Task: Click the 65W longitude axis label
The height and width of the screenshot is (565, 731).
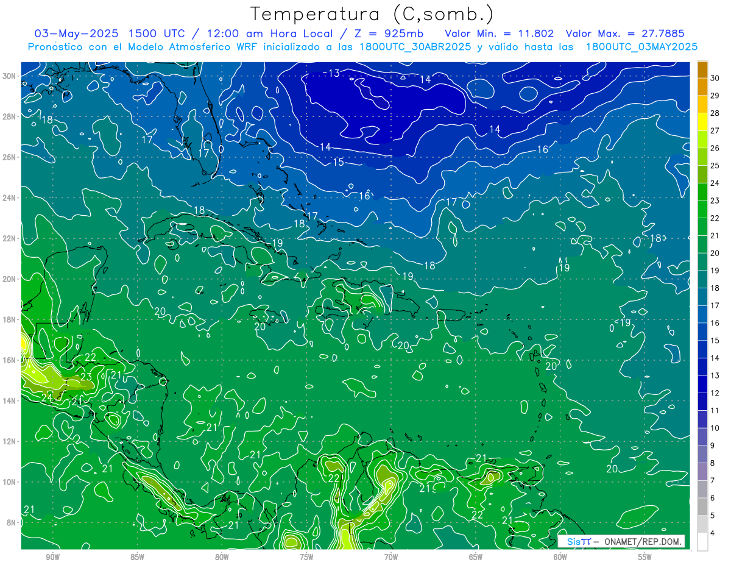Action: point(476,557)
